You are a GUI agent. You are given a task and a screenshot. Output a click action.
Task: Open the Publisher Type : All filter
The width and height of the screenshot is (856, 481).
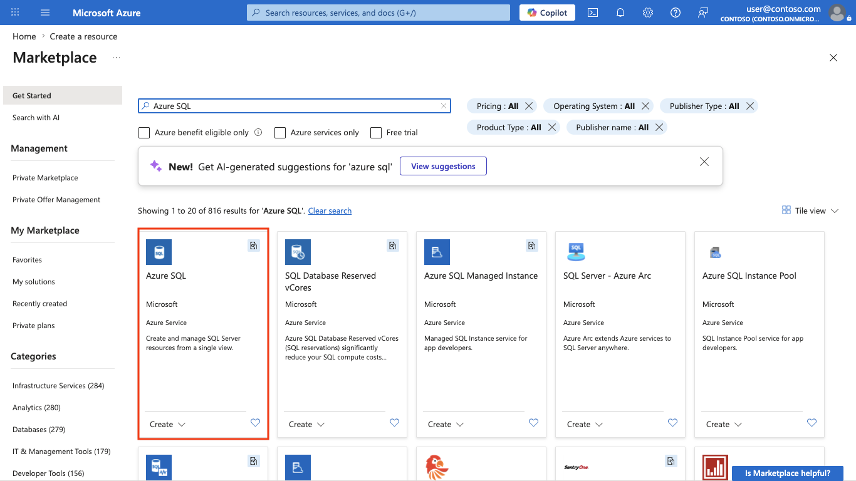704,106
